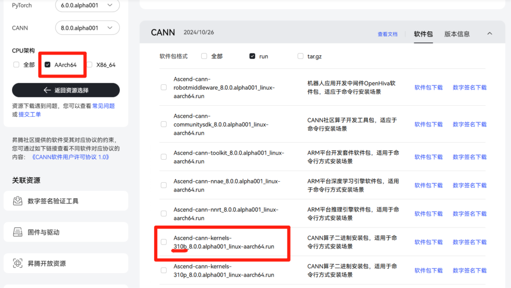
Task: Check the AArch64 CPU architecture box
Action: [x=47, y=65]
